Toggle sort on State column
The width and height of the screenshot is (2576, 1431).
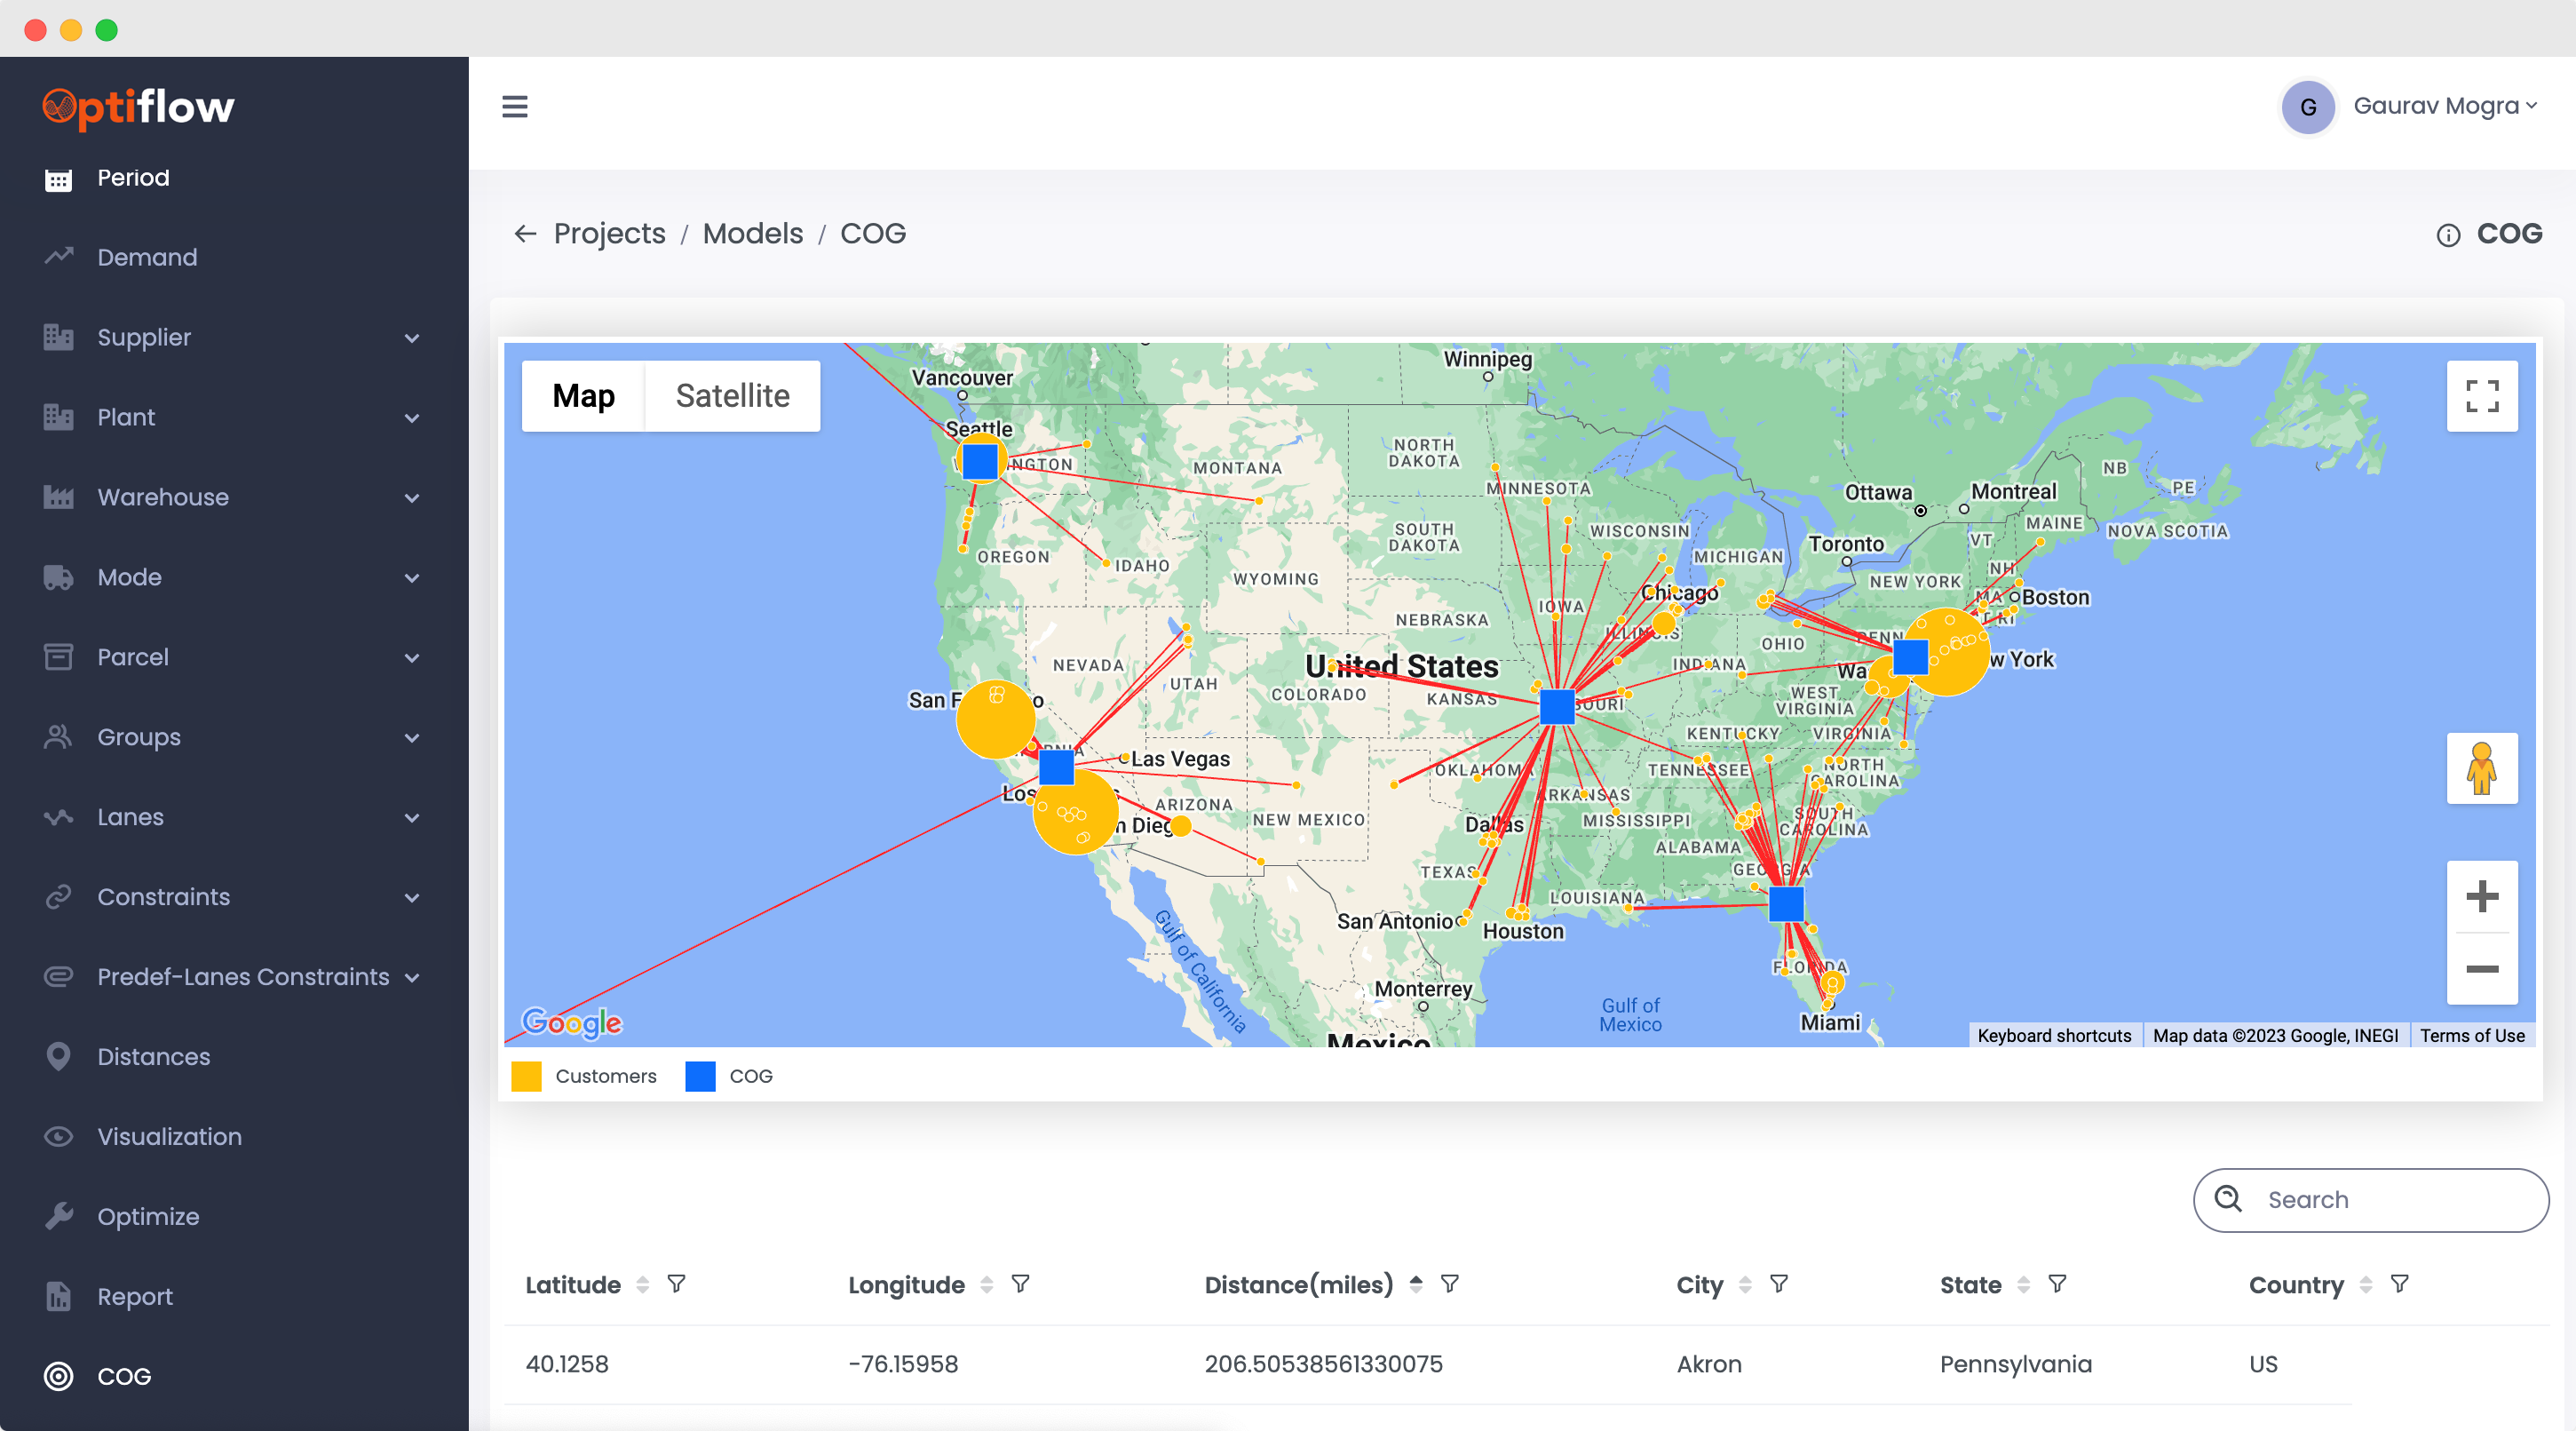click(2023, 1284)
